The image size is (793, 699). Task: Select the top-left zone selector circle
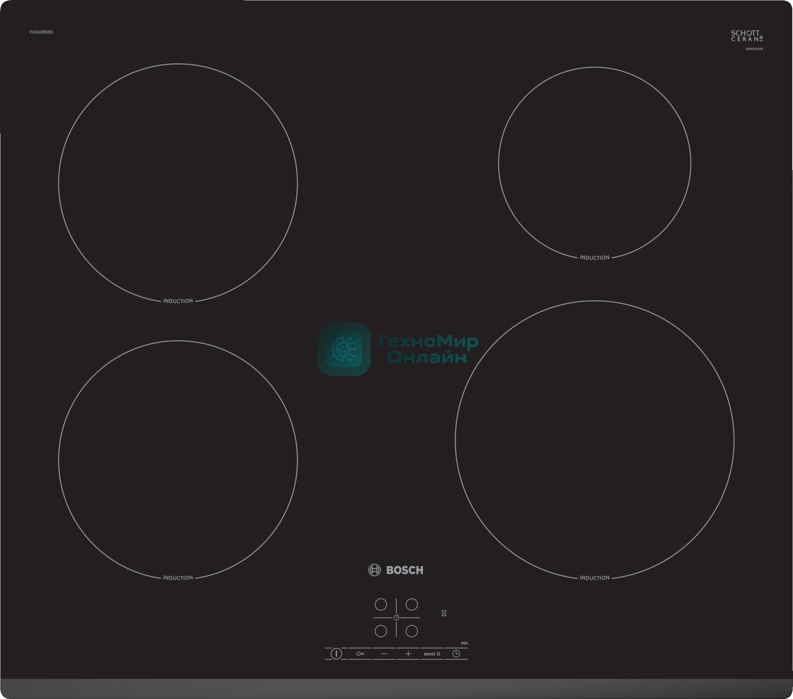point(381,604)
